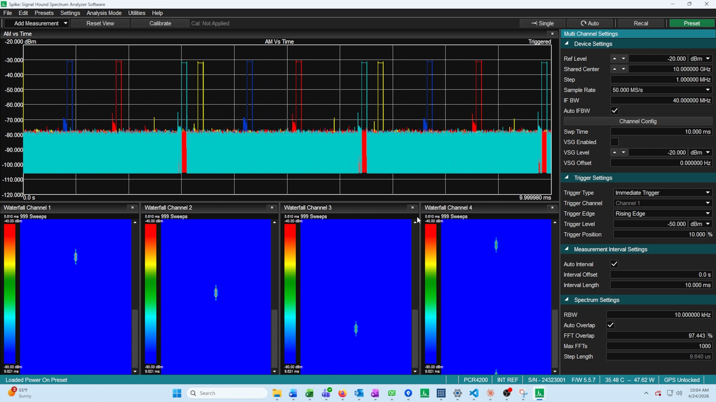This screenshot has width=716, height=402.
Task: Lower VSG Level with down arrow
Action: click(624, 153)
